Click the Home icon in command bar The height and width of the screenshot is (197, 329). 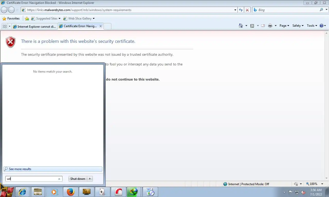tap(241, 26)
